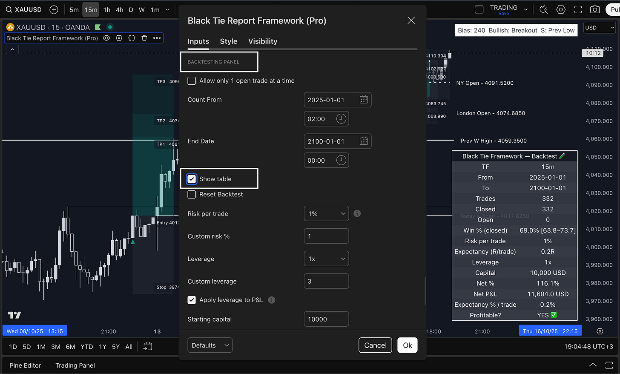Click End Date field 2100-01-01

(338, 141)
